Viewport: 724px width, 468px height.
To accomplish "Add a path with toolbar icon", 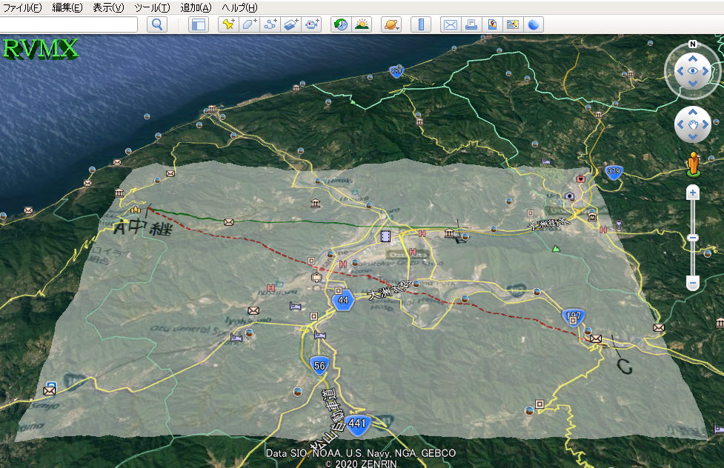I will click(270, 24).
